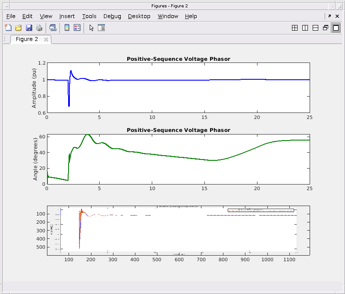The image size is (345, 294).
Task: Undock the Figures window arrow icon
Action: point(329,16)
